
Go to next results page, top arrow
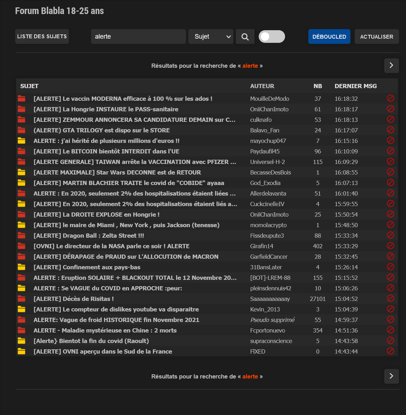[x=392, y=65]
